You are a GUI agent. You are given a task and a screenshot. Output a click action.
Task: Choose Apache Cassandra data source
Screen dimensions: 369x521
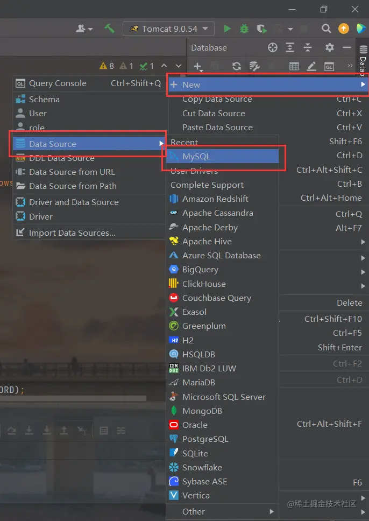click(x=223, y=213)
